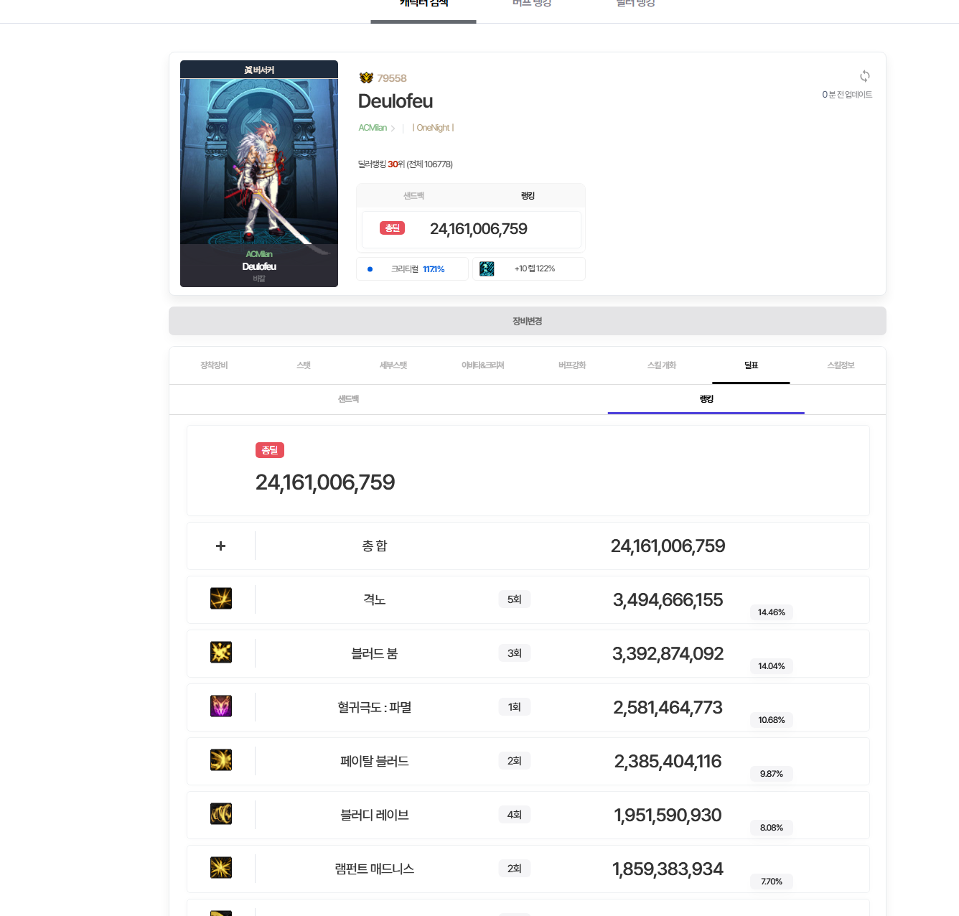Open the ACMilan adventure group chevron
The width and height of the screenshot is (959, 916).
pos(393,128)
